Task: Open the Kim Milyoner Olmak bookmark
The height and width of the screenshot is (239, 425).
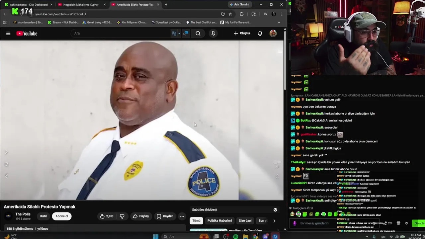Action: (132, 23)
